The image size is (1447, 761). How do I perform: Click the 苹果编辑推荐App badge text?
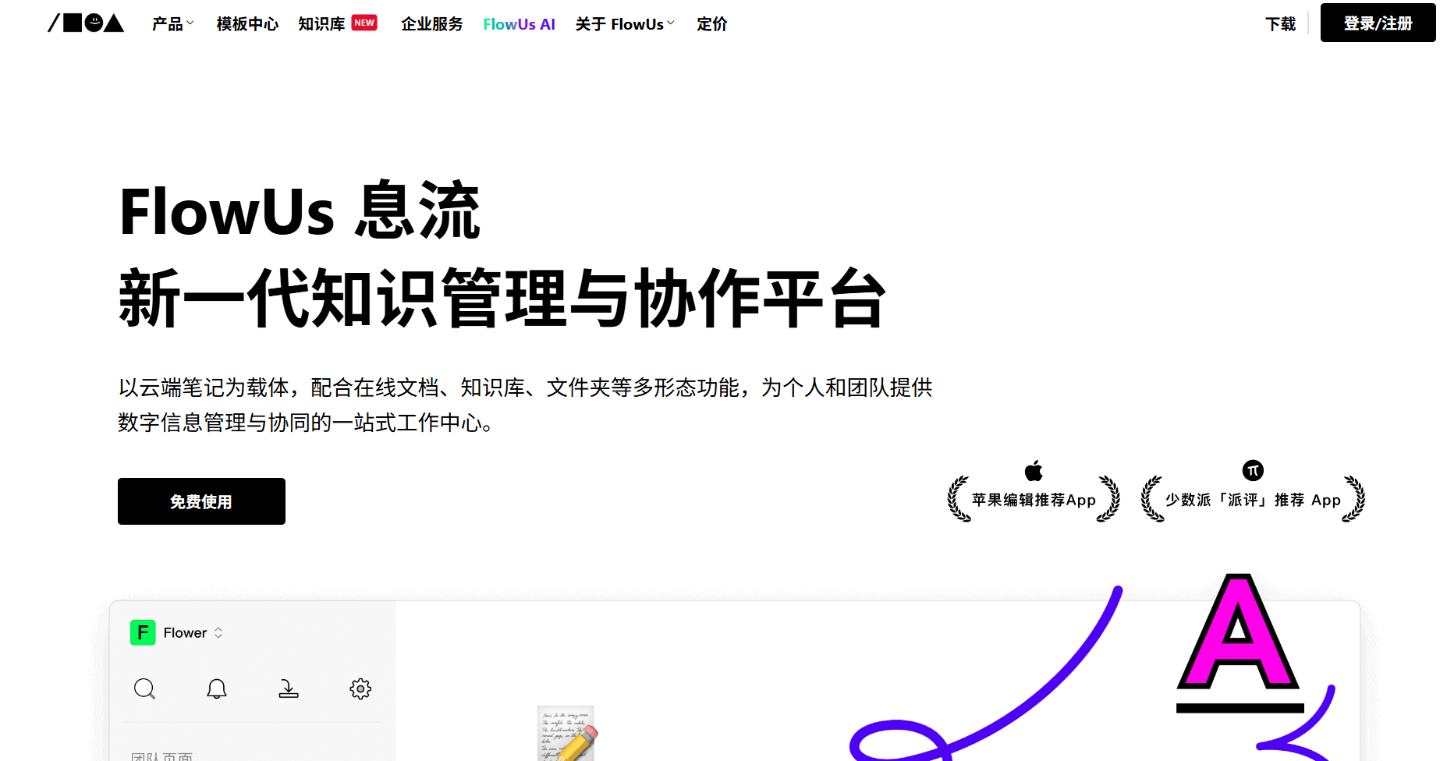[x=1034, y=500]
